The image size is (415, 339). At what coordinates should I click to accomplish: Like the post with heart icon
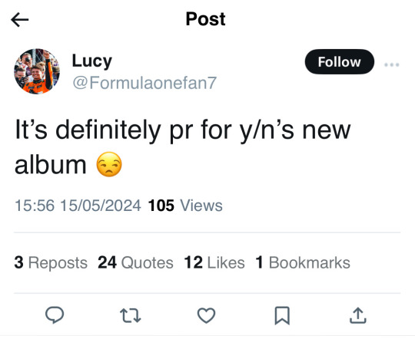coord(206,315)
